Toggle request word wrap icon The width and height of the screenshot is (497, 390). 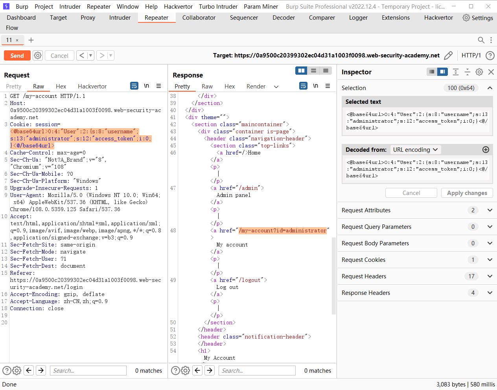pyautogui.click(x=134, y=86)
